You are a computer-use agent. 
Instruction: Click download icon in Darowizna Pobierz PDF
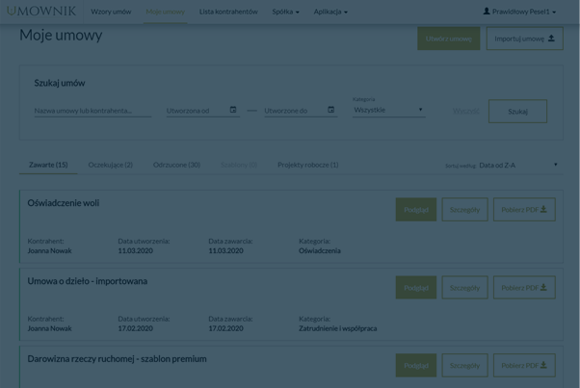pos(543,365)
